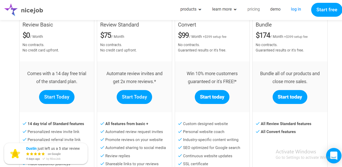Click the log in link

coord(296,9)
